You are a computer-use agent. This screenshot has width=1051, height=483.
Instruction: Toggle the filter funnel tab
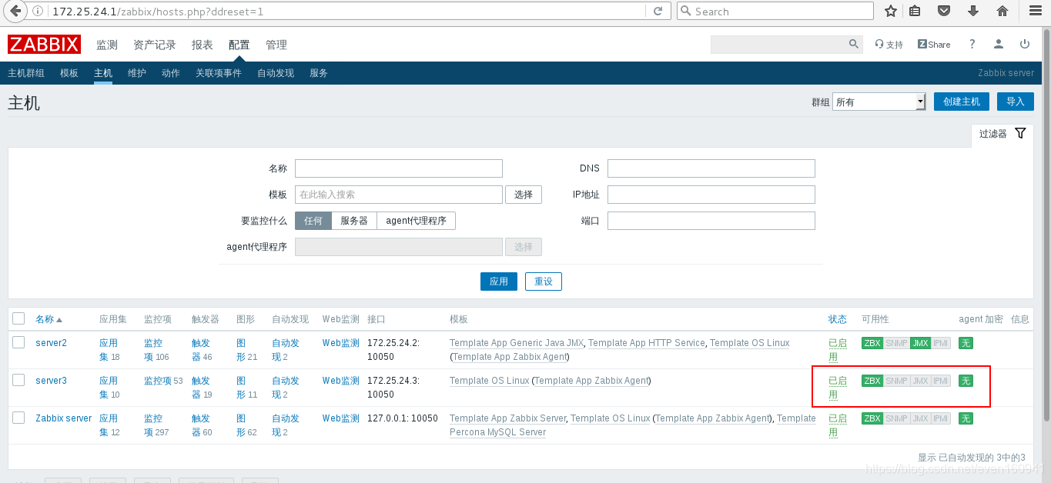[x=1002, y=134]
